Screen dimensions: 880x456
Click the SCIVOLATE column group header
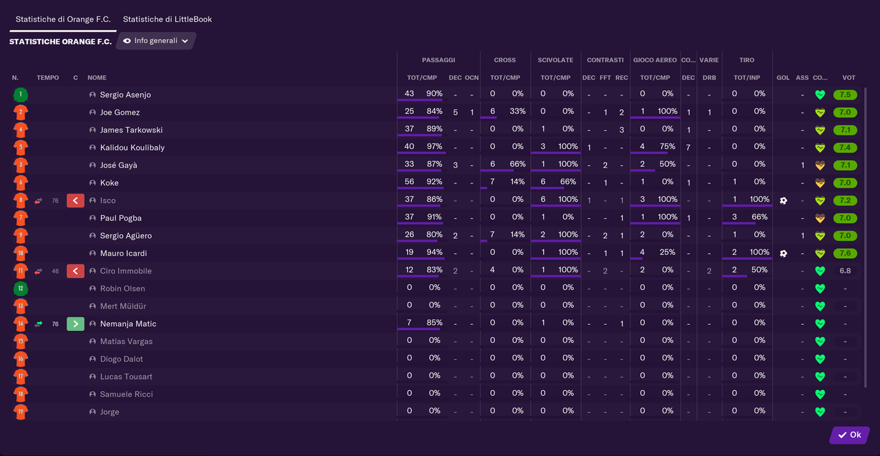[555, 60]
